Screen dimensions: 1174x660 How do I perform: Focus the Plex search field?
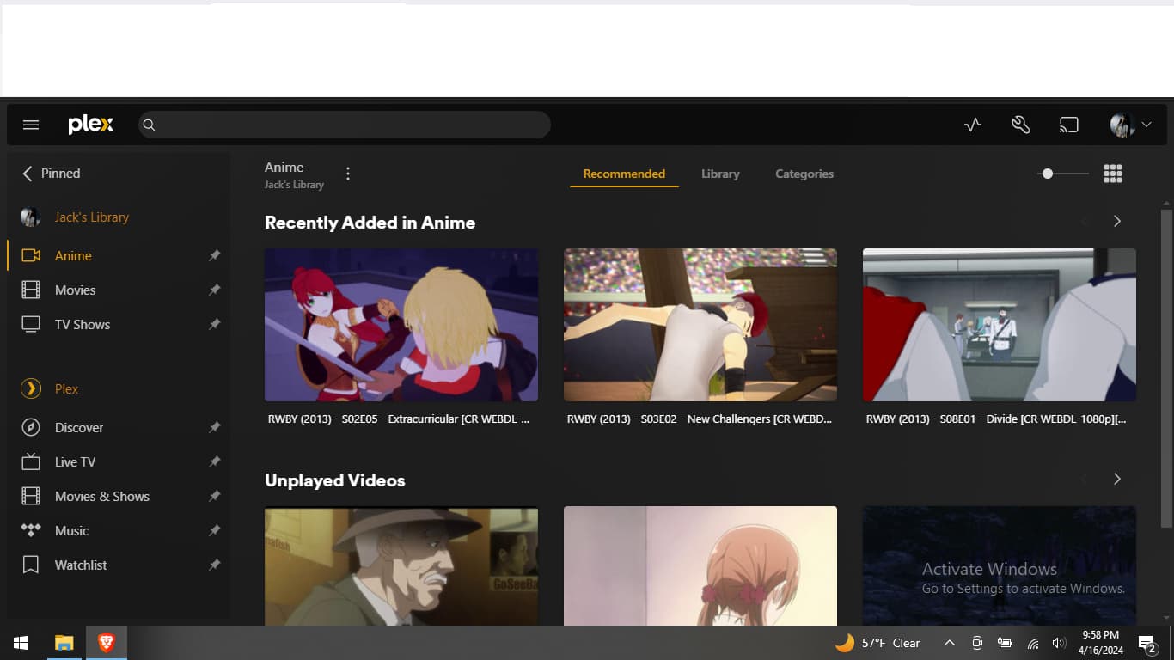[x=345, y=125]
